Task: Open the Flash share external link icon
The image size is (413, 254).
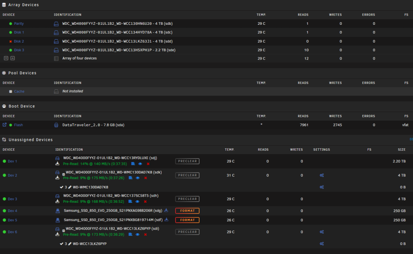Action: (x=5, y=125)
